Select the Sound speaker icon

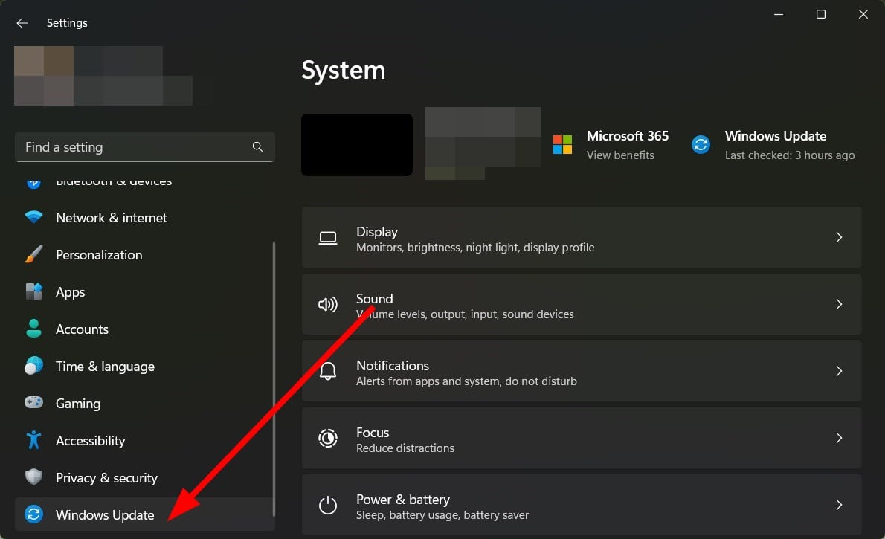tap(328, 304)
